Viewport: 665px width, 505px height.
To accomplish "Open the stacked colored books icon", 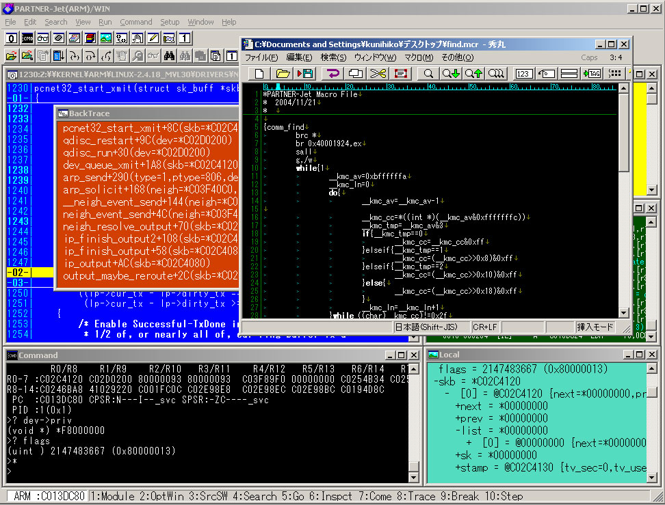I will [x=90, y=38].
